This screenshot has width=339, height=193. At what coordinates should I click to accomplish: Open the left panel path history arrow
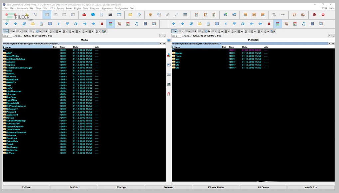point(164,44)
